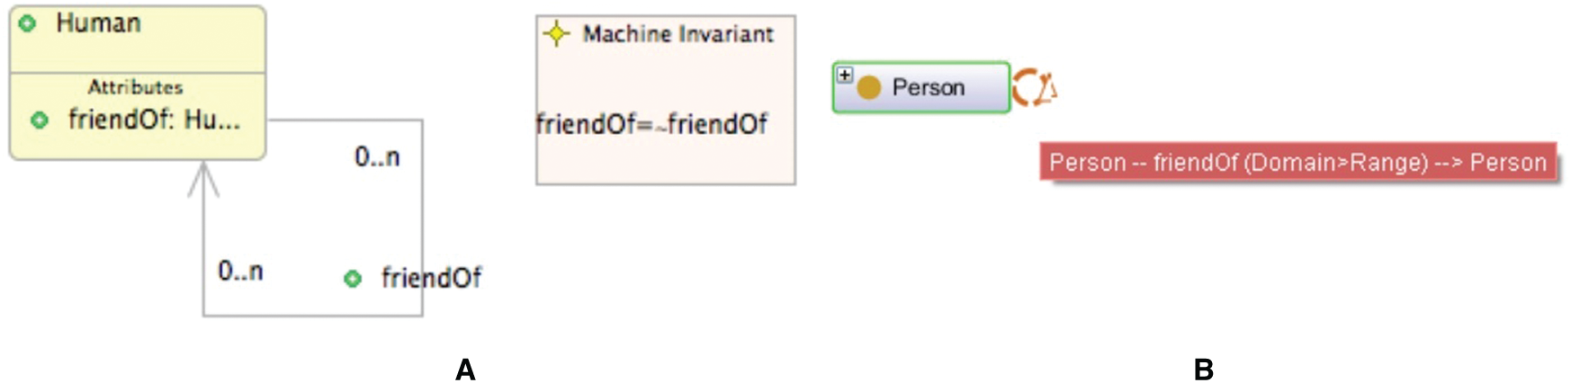
Task: Click the bold letter A caption
Action: (x=465, y=370)
